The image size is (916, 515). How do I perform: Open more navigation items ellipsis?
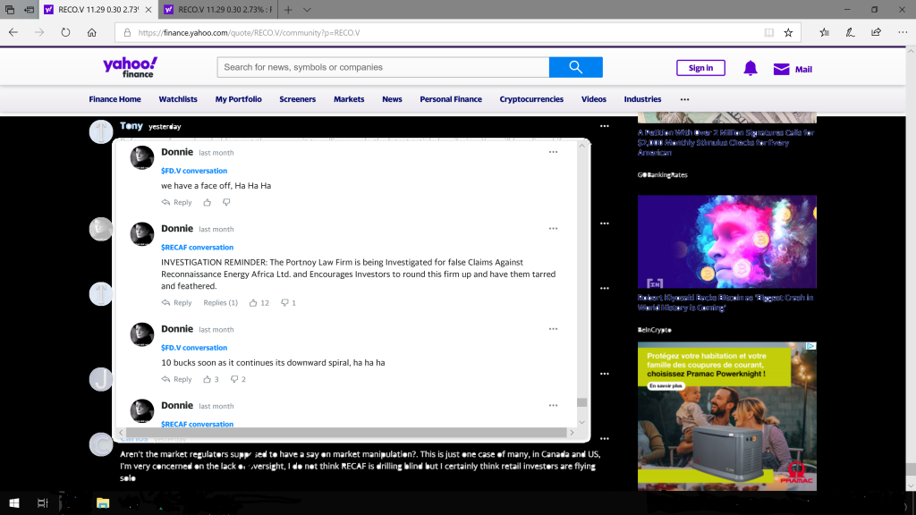click(684, 99)
